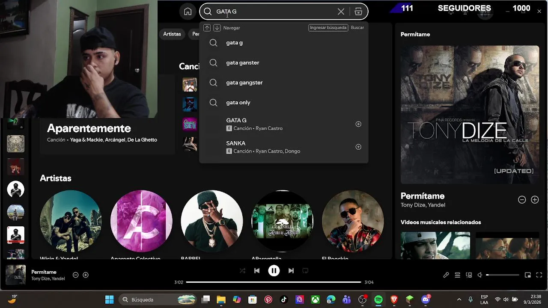Image resolution: width=548 pixels, height=308 pixels.
Task: Open the play queue icon
Action: 457,275
